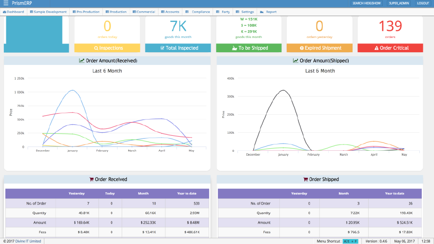Click the thumbs-up icon on To be Shipped
Viewport: 434px width, 244px height.
click(x=234, y=48)
